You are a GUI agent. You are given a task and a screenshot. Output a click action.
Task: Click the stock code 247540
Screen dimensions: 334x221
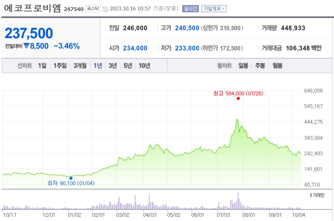pos(73,9)
